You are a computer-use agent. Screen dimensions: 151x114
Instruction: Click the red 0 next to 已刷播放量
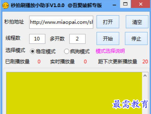point(39,62)
